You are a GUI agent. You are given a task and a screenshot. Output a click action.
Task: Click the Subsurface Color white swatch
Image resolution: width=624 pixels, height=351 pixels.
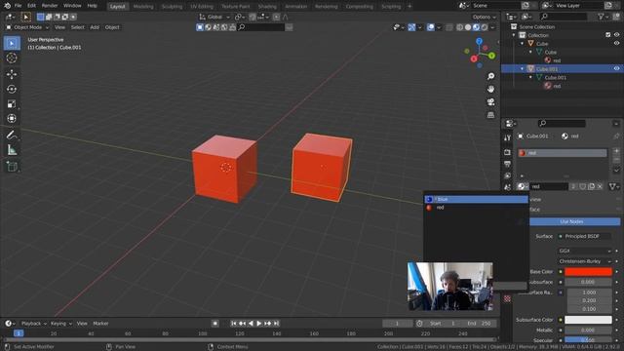pyautogui.click(x=588, y=320)
